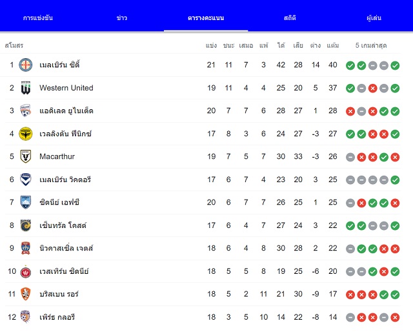Open the Newcastle Jets club badge

(x=26, y=248)
